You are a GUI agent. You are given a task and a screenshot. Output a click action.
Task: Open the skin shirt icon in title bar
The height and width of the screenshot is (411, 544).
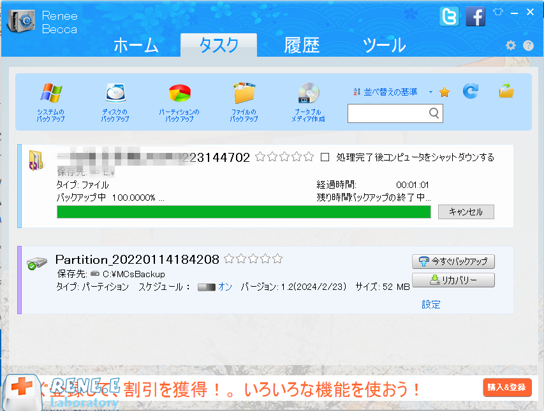tap(498, 12)
